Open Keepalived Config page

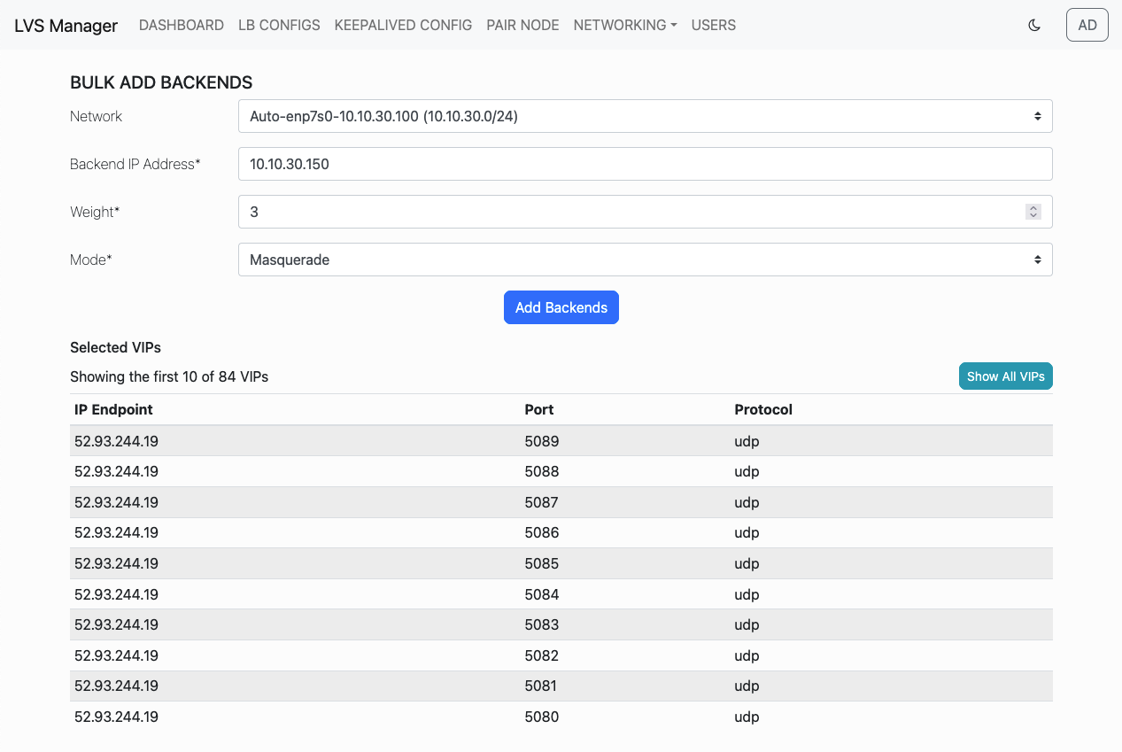pos(403,25)
